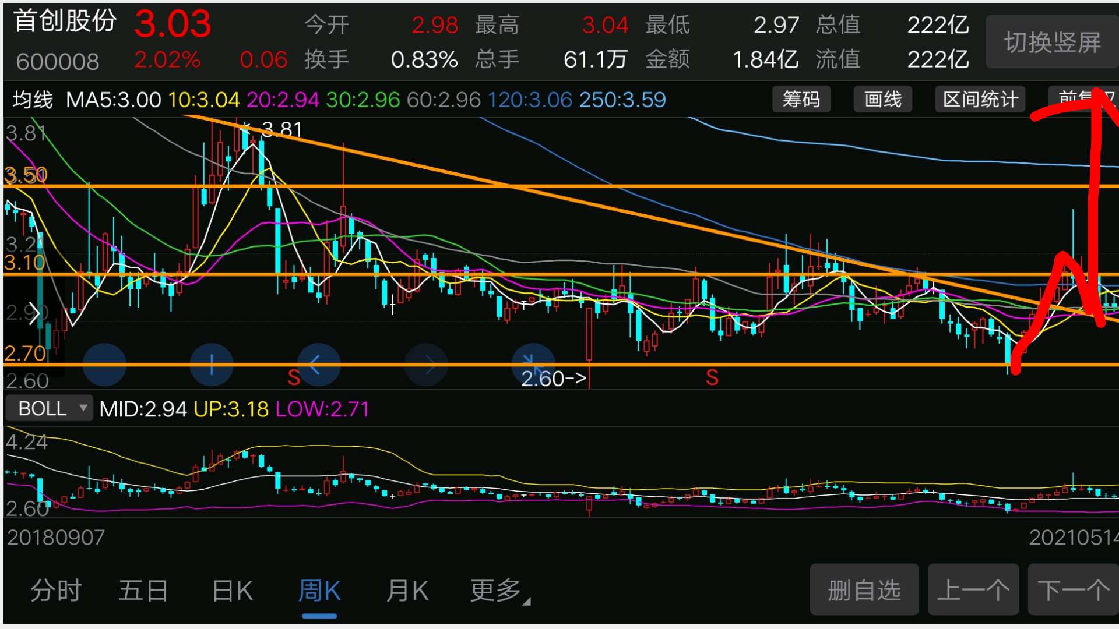Tap the 筹码 chip distribution button

[x=801, y=100]
